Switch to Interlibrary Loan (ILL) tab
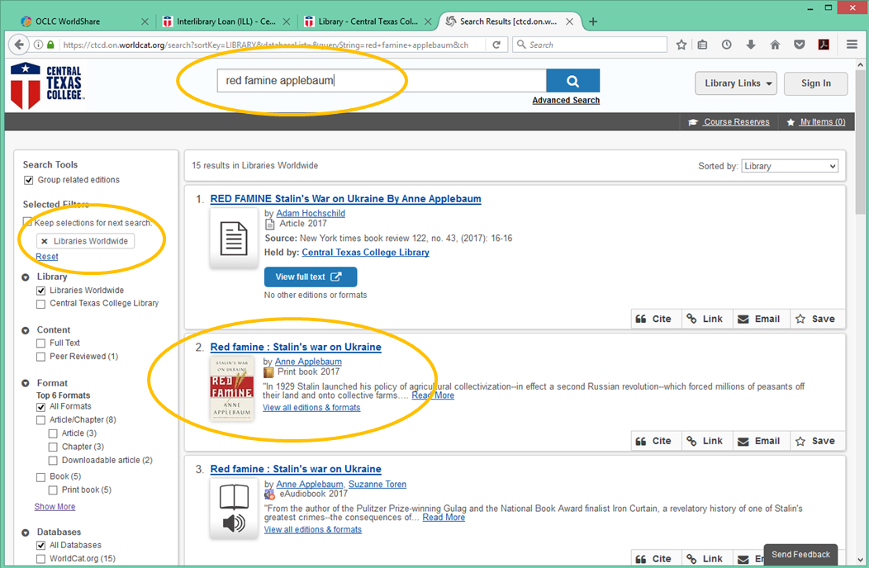The image size is (869, 568). (226, 21)
